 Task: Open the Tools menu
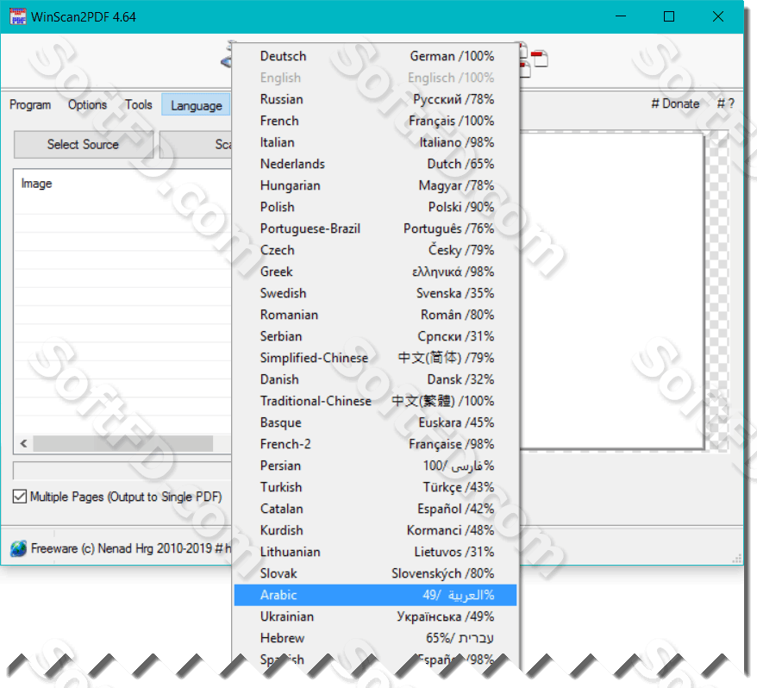pyautogui.click(x=138, y=105)
